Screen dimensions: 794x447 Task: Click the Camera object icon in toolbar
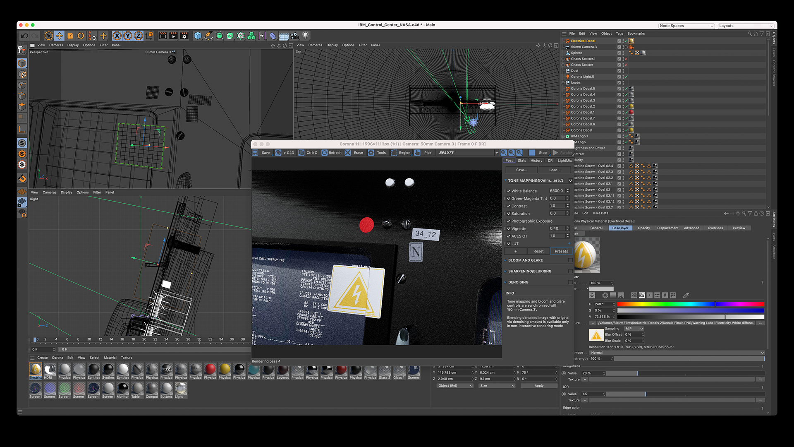point(294,36)
